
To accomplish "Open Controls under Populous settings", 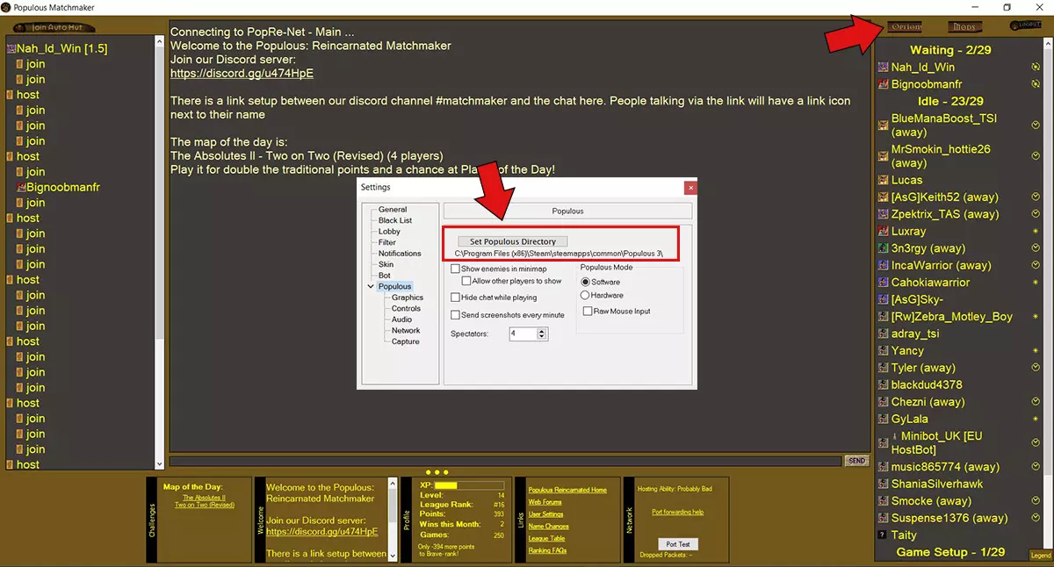I will click(406, 309).
